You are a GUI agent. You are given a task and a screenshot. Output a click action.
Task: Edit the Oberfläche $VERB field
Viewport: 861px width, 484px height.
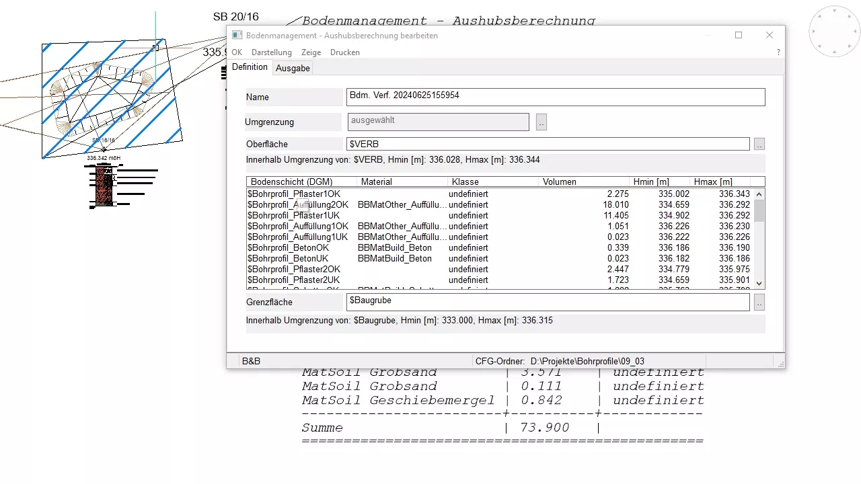(548, 144)
